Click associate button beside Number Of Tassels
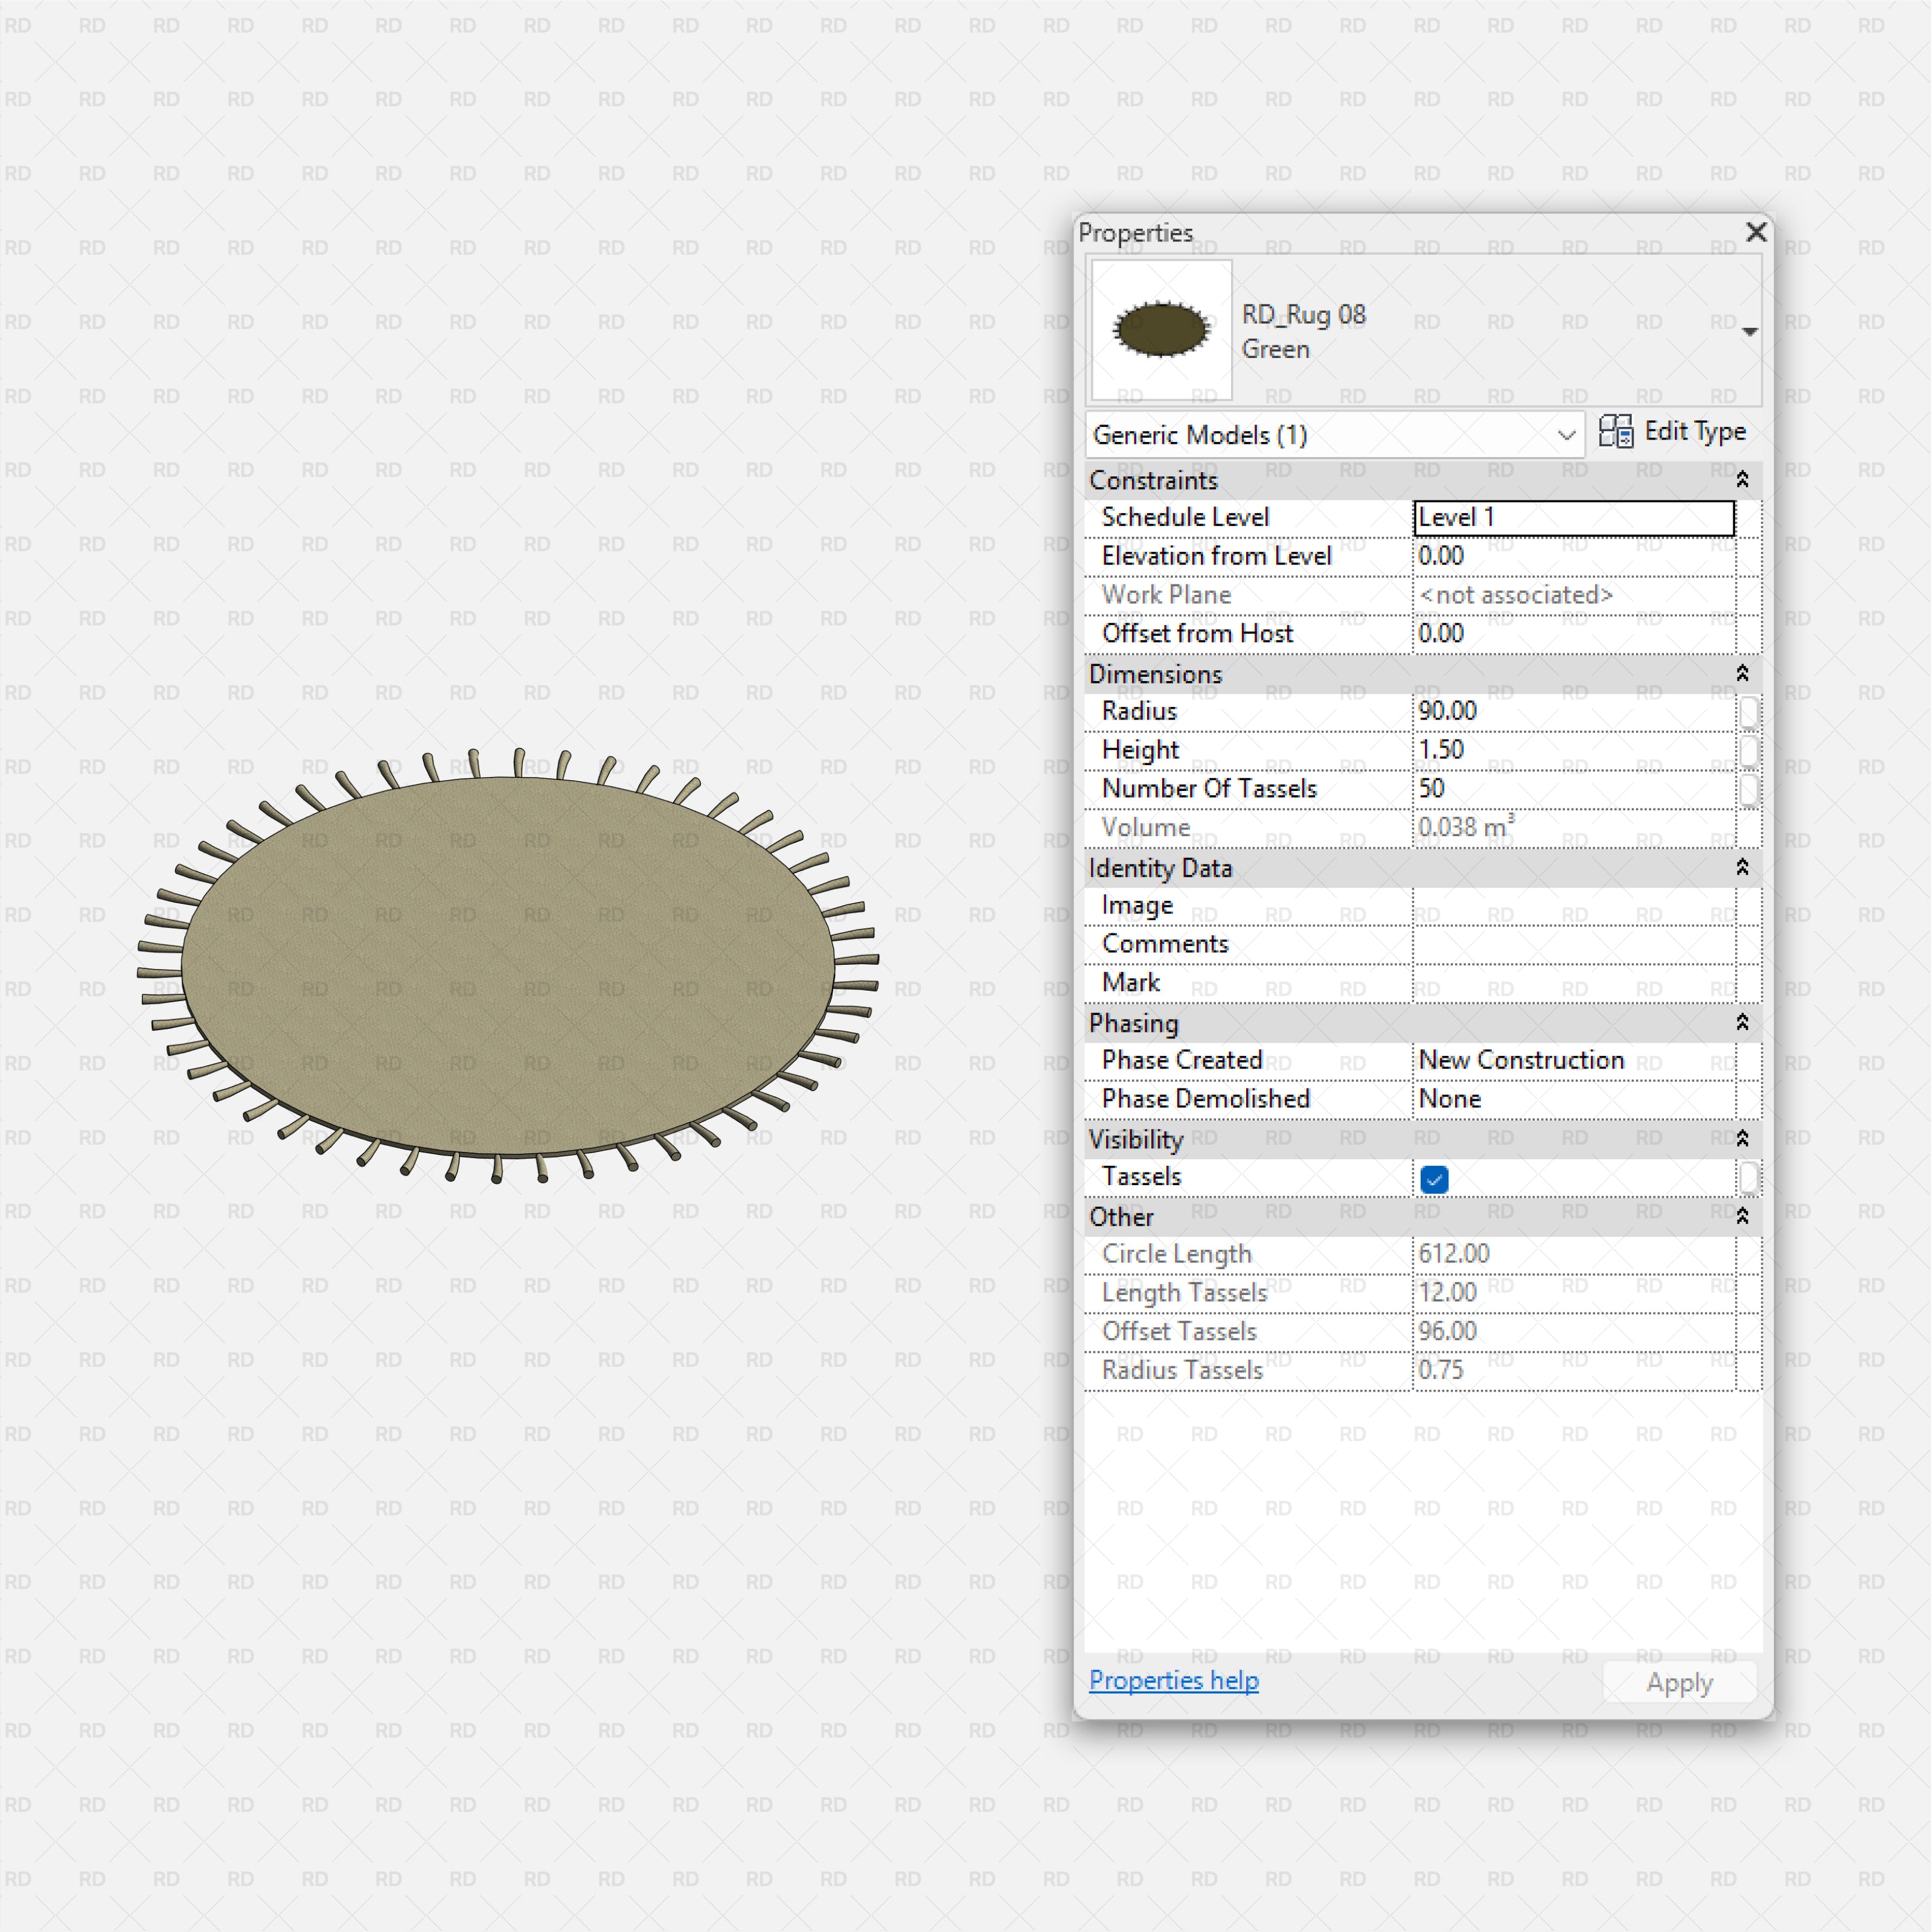Image resolution: width=1932 pixels, height=1932 pixels. tap(1748, 789)
